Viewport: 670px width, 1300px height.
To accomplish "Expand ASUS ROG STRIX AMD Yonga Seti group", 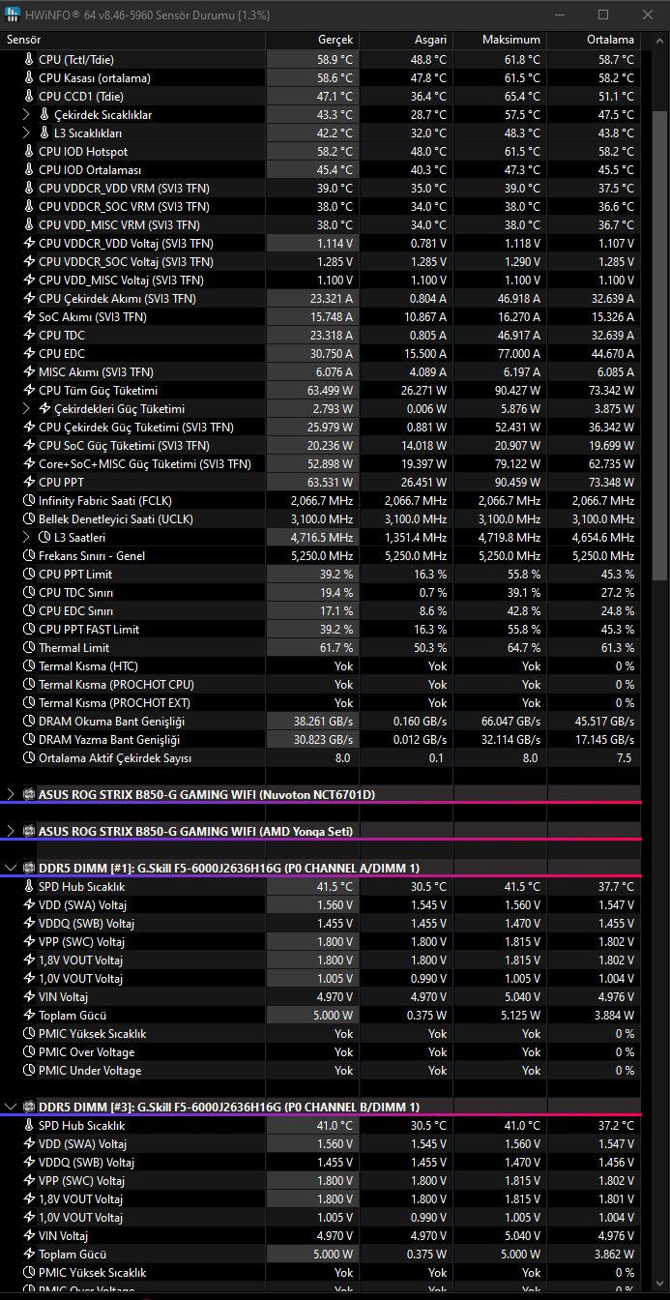I will (x=12, y=831).
